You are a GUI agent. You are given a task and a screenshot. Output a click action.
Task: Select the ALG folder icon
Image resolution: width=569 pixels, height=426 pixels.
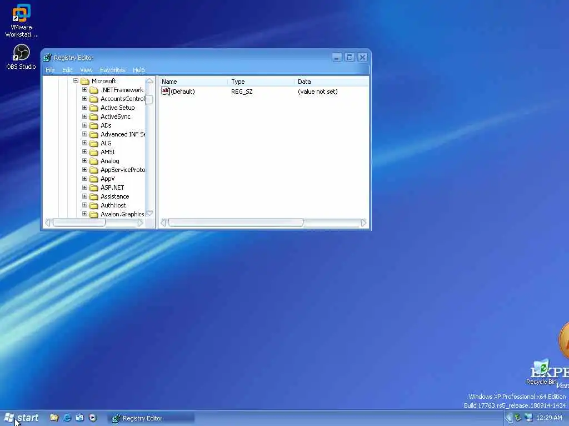pyautogui.click(x=94, y=143)
